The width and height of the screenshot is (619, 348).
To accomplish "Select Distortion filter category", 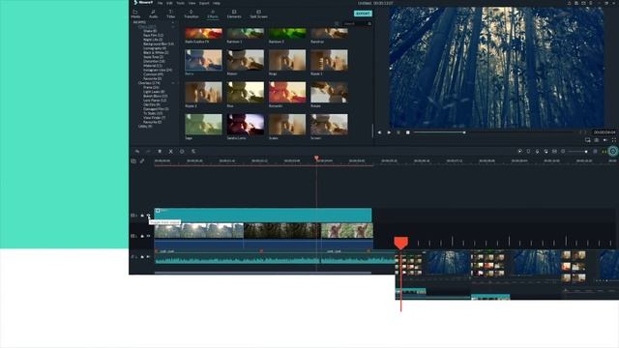I will tap(154, 61).
